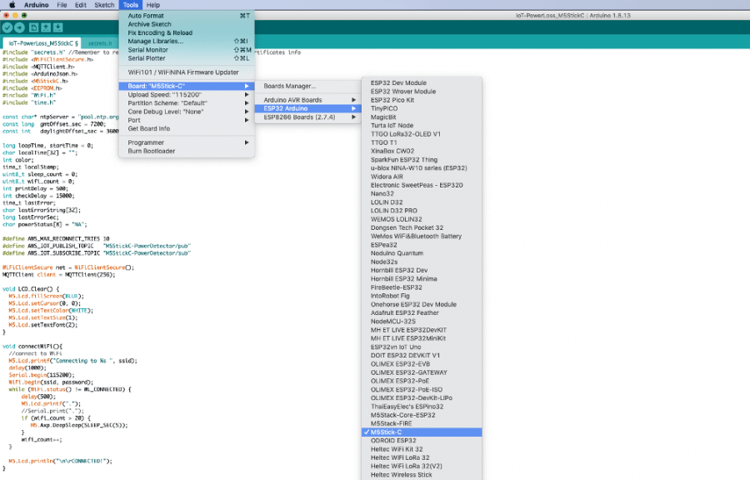Screen dimensions: 750x480
Task: Choose Archive Sketch menu entry
Action: (187, 24)
